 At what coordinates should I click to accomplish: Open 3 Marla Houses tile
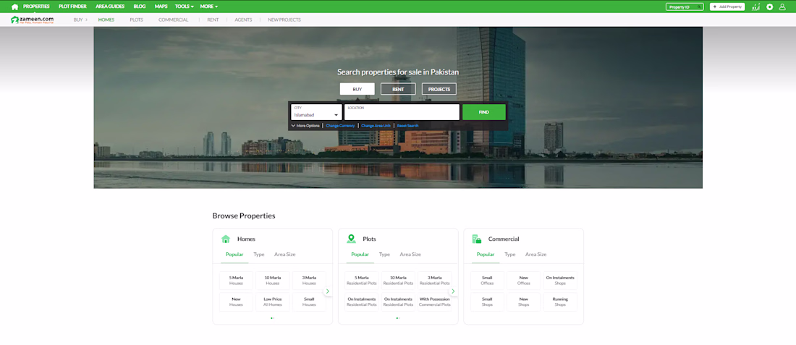pyautogui.click(x=309, y=281)
